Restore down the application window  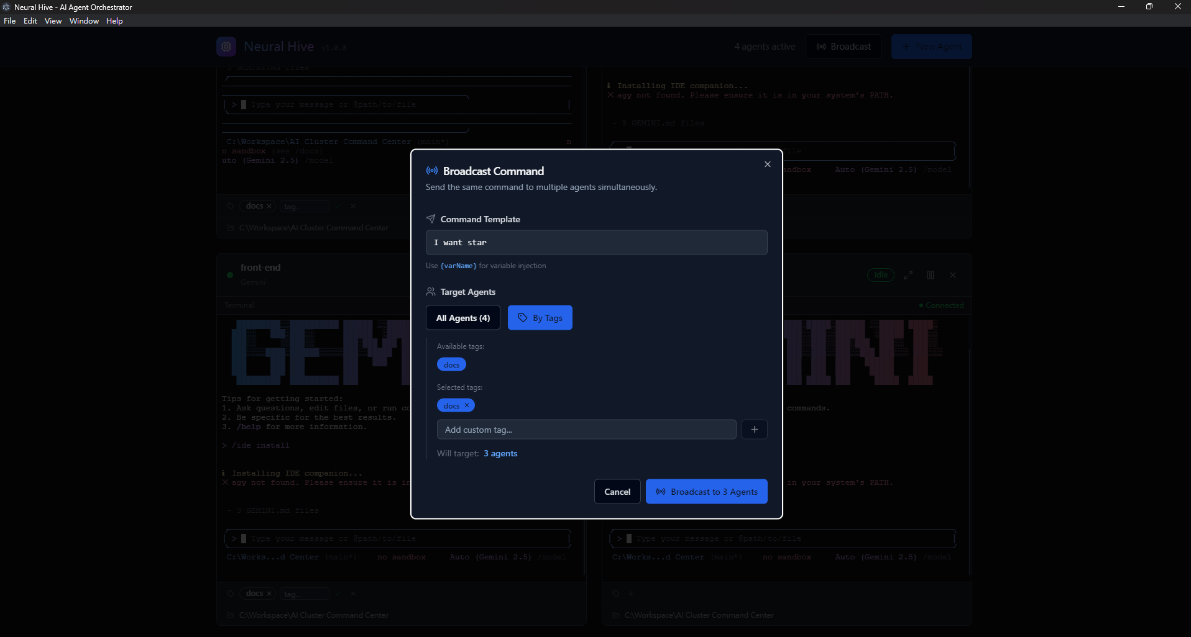1149,7
